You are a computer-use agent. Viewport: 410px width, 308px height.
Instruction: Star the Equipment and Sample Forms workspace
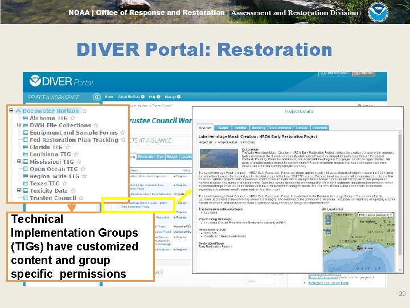tap(122, 132)
